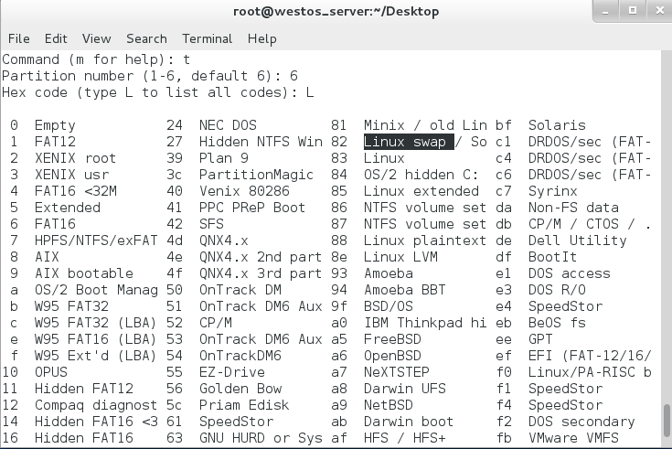Viewport: 672px width, 449px height.
Task: Click the 'OnTrack DM' entry for code 50
Action: (240, 290)
